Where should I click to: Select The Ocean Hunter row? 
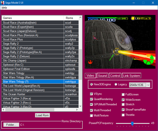point(40,94)
